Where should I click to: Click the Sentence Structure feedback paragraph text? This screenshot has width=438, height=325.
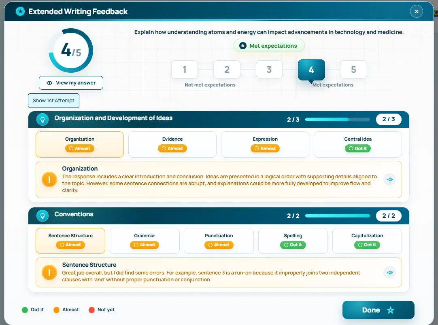(211, 276)
